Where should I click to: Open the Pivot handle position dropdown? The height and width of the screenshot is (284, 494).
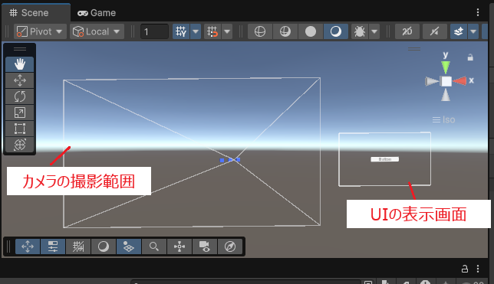tap(40, 31)
